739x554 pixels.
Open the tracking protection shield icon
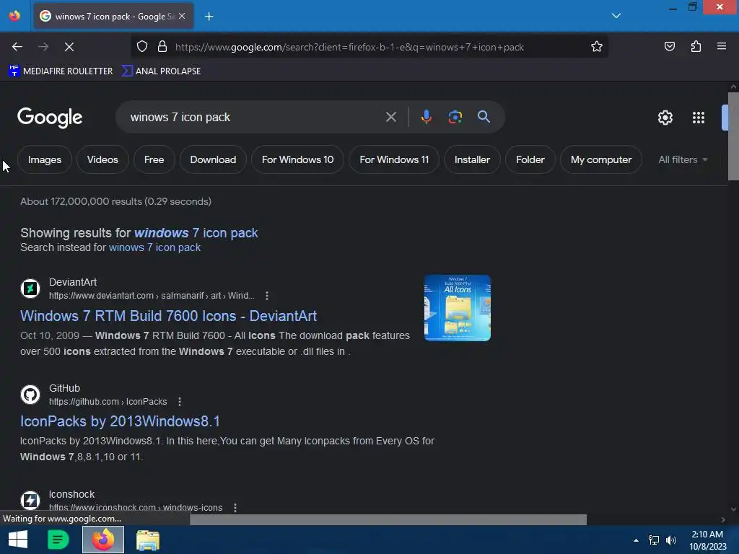click(142, 47)
